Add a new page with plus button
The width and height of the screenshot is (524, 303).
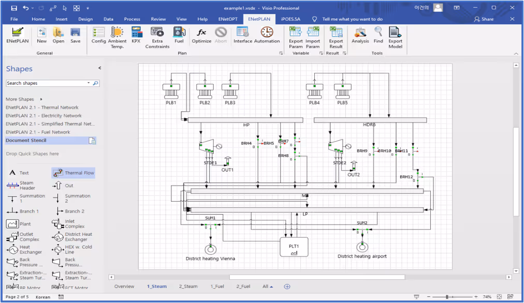(x=287, y=286)
